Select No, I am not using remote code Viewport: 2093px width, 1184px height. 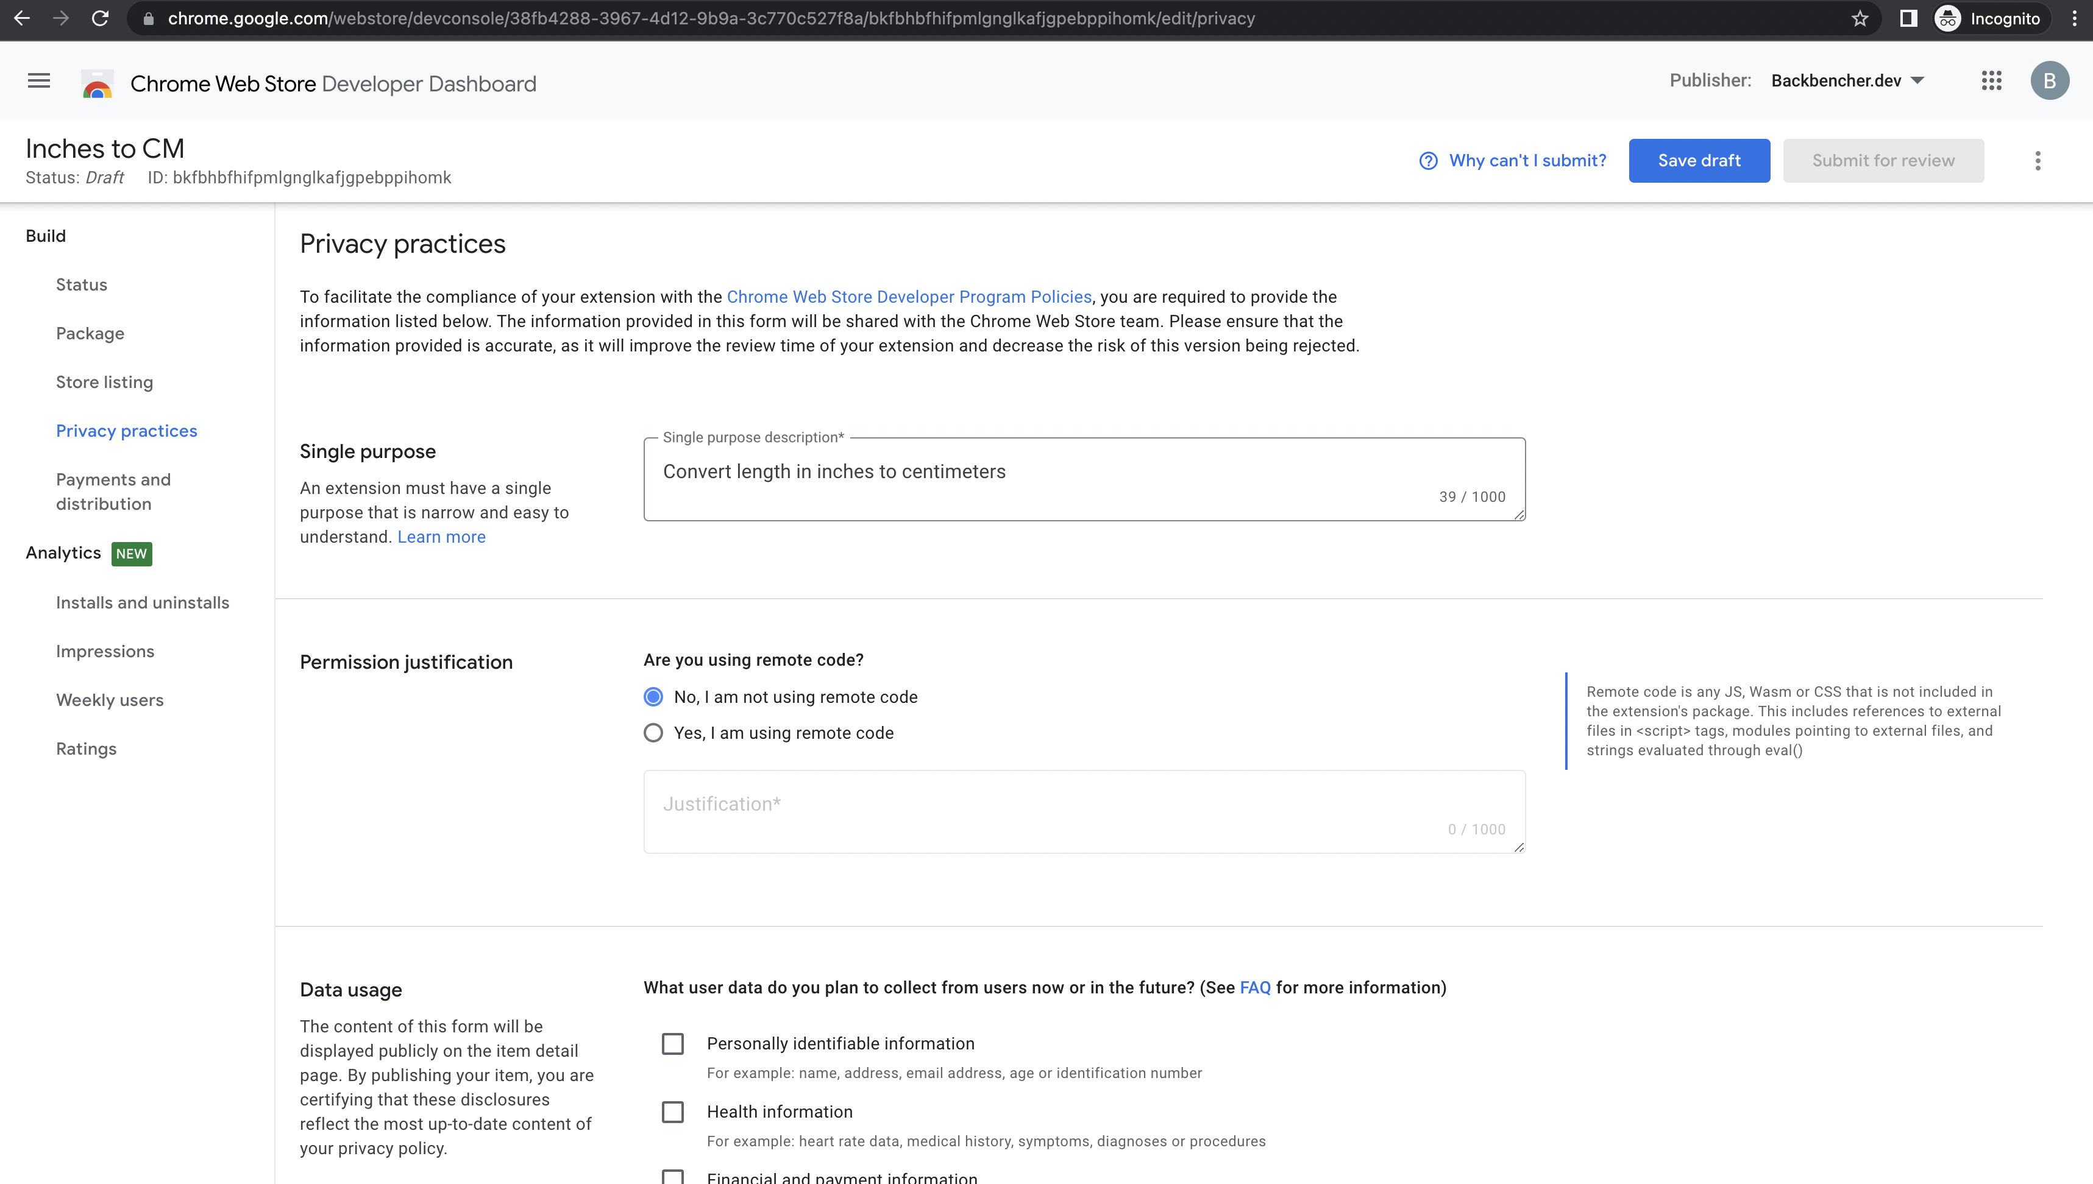pos(653,697)
